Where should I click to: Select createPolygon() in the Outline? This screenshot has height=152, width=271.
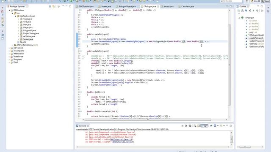coord(256,38)
